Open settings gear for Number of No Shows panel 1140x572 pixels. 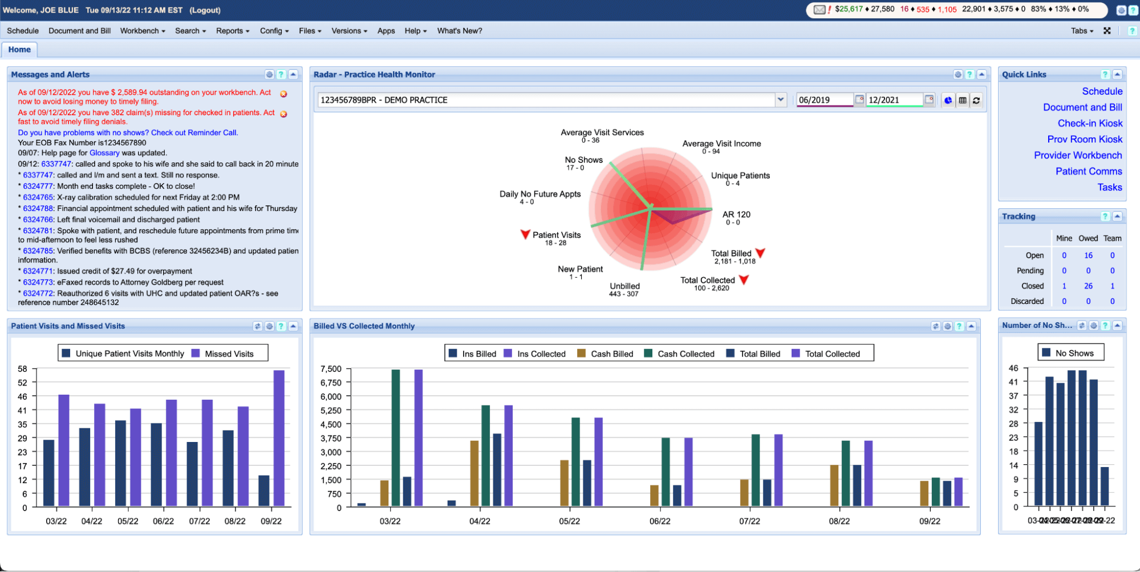[x=1094, y=326]
